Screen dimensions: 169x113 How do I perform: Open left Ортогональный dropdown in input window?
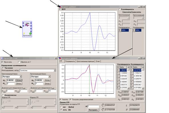coord(128,18)
